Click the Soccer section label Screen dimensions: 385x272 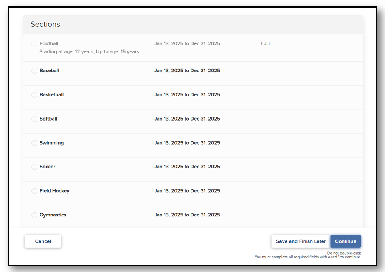pos(47,167)
